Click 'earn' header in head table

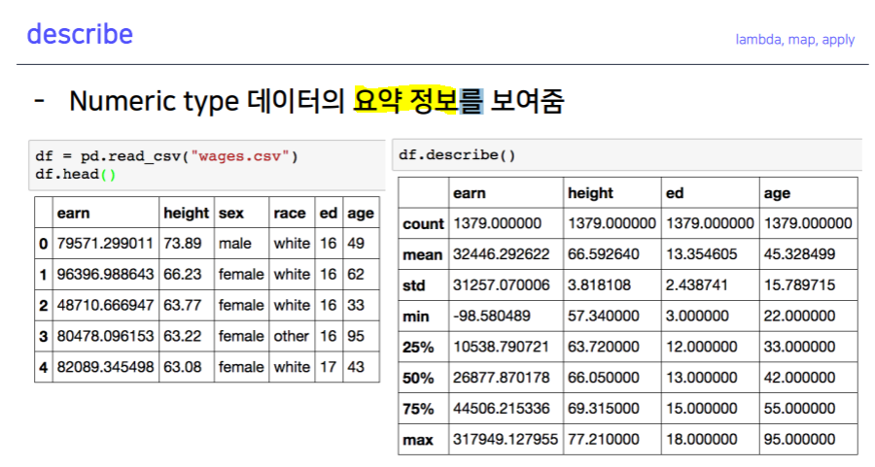click(73, 213)
